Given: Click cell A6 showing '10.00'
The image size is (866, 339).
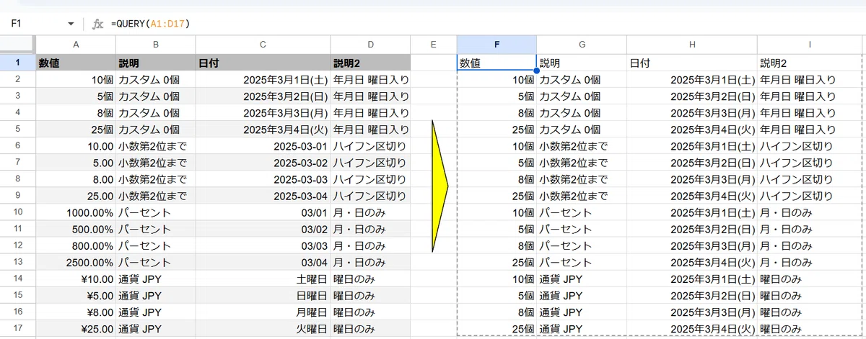Looking at the screenshot, I should coord(76,146).
